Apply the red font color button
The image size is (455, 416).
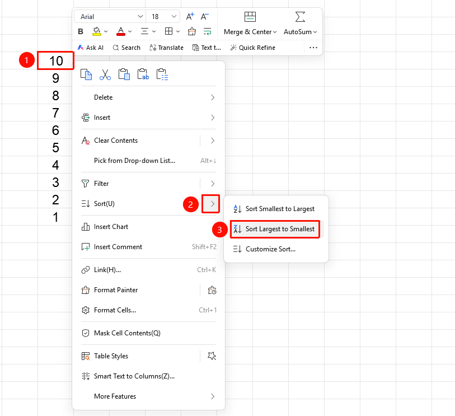(x=121, y=31)
